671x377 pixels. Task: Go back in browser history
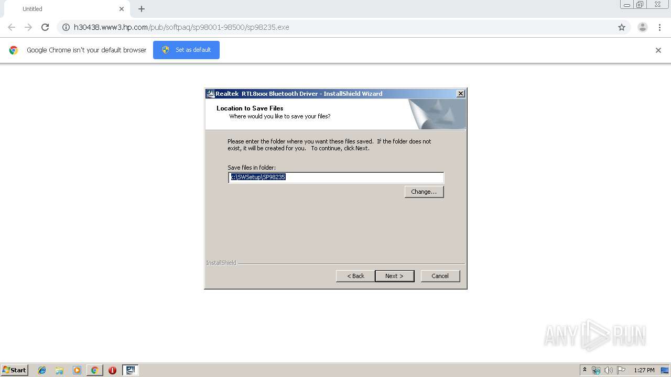12,27
